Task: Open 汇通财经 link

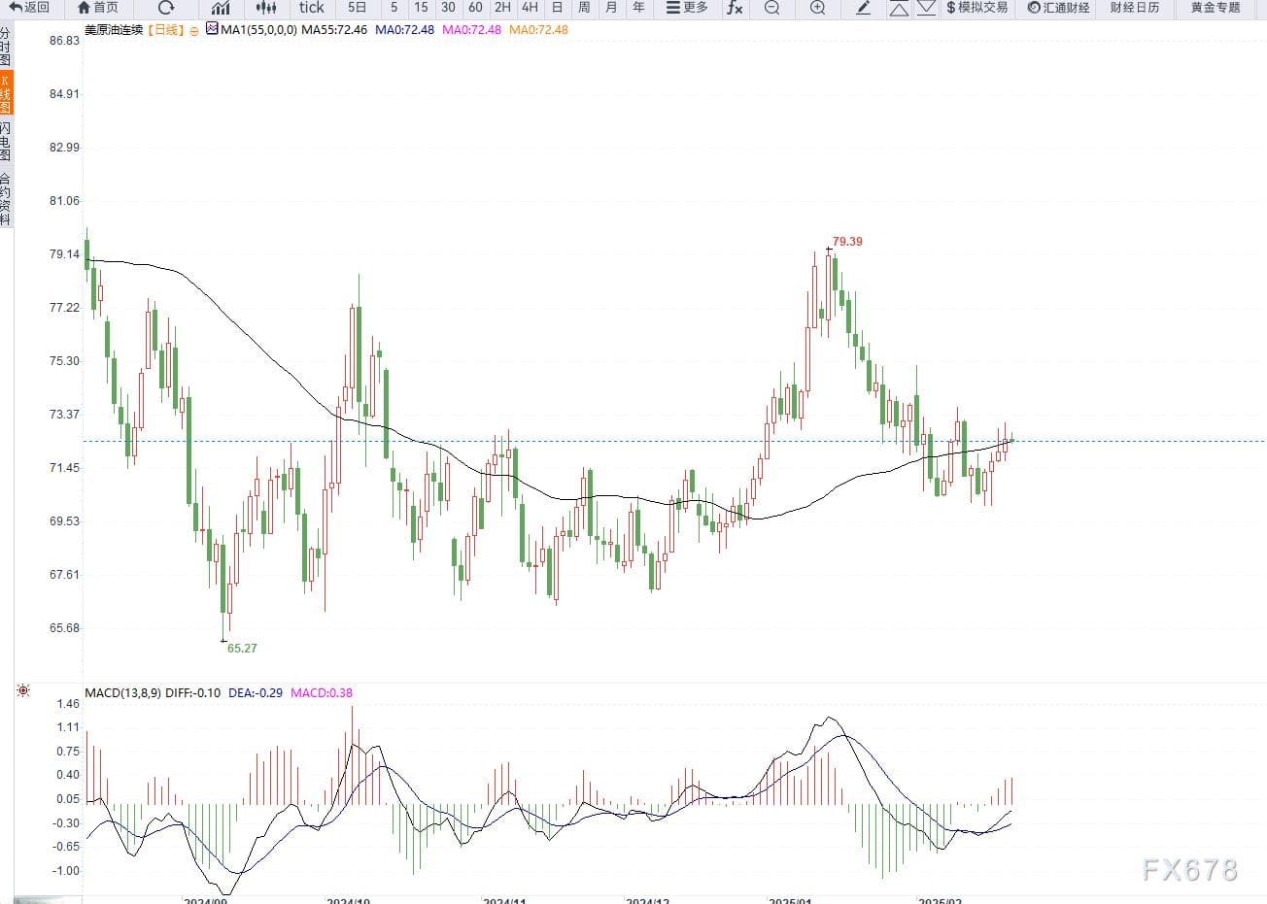Action: (1059, 8)
